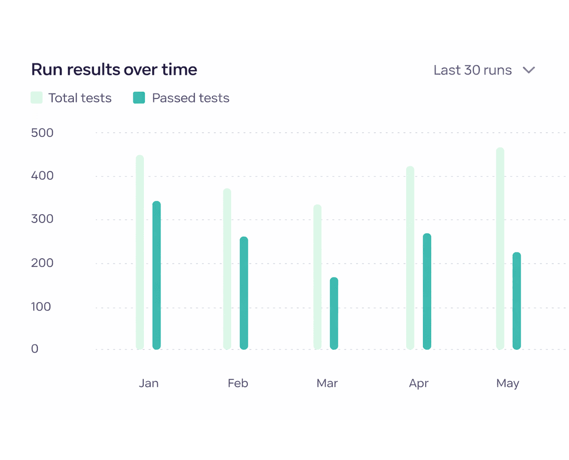
Task: Click the Jan axis label
Action: point(148,383)
